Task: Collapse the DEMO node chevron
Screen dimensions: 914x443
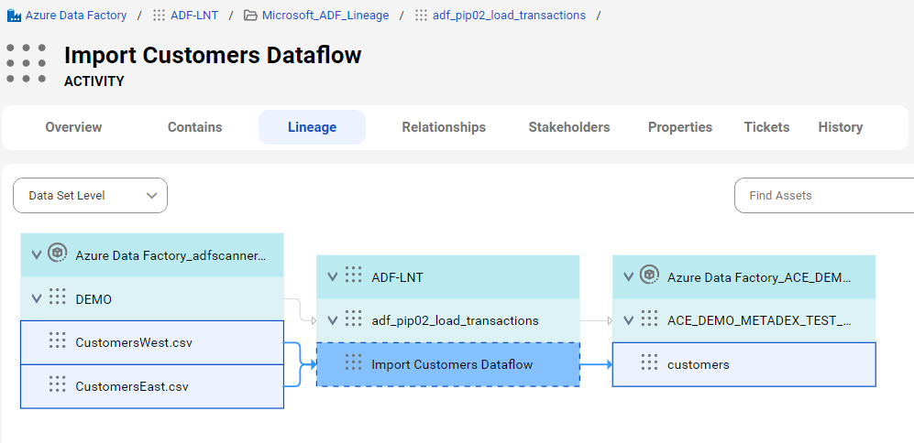Action: 36,298
